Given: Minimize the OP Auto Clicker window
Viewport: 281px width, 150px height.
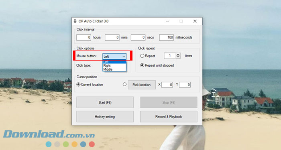Looking at the screenshot, I should click(167, 21).
